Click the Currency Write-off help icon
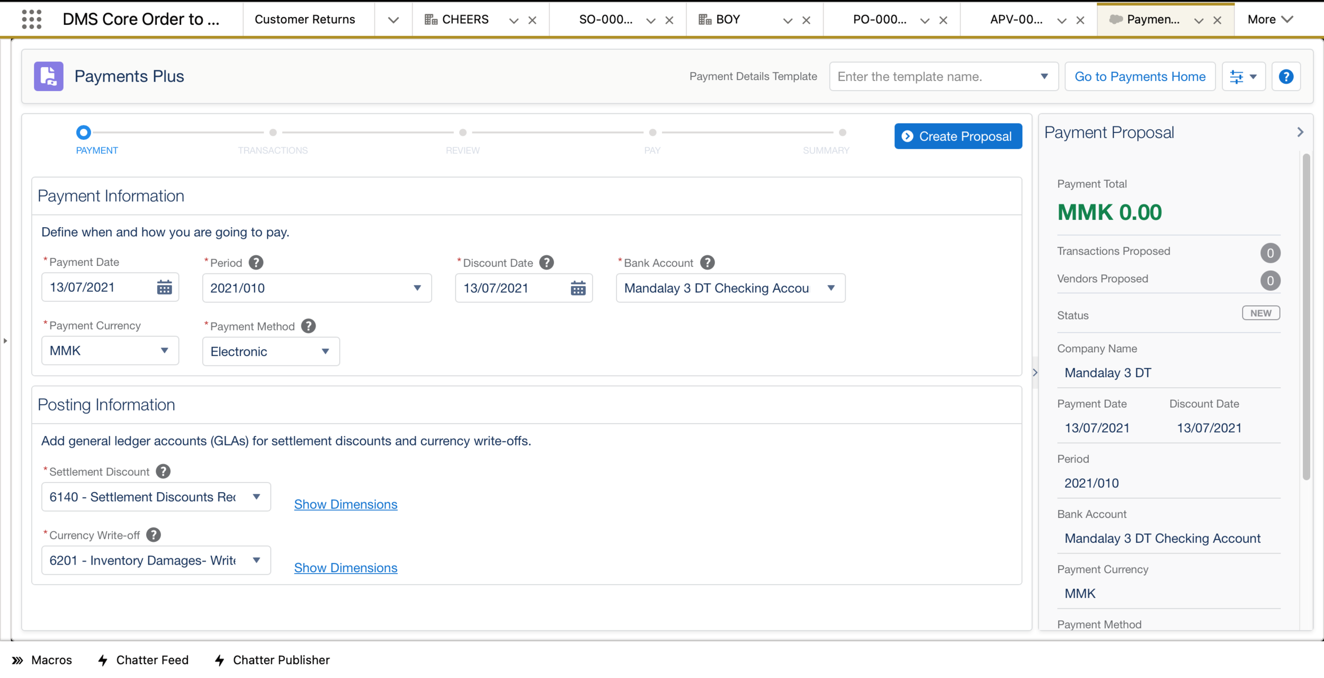Image resolution: width=1324 pixels, height=678 pixels. (x=154, y=535)
